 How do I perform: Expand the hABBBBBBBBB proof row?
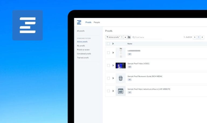click(113, 53)
